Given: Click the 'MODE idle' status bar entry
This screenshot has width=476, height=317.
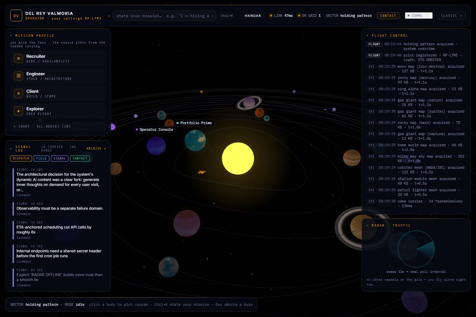Looking at the screenshot, I should [74, 304].
